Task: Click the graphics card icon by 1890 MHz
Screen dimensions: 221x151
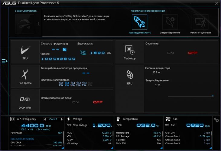Action: 83,53
